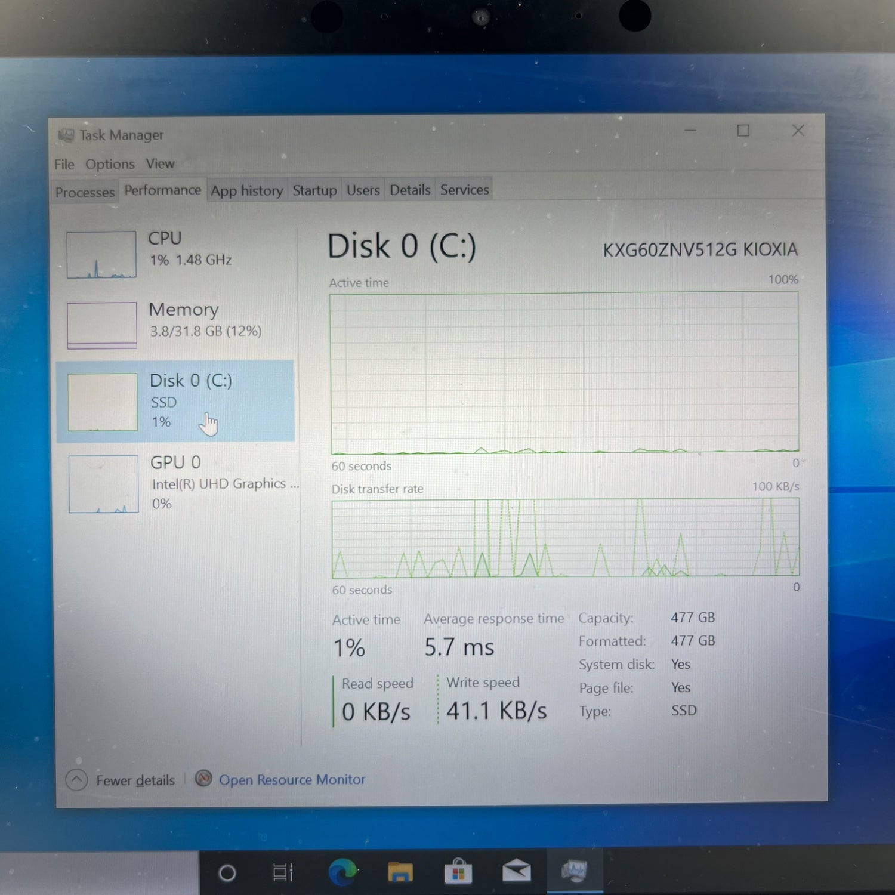The image size is (895, 895).
Task: Click the Cortana circle icon
Action: [227, 874]
